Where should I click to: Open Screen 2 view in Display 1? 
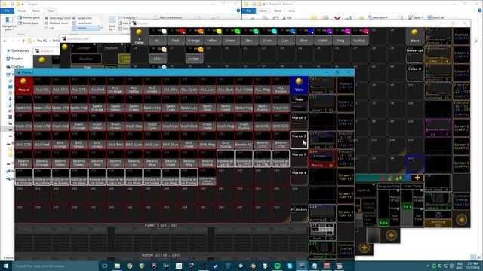pyautogui.click(x=346, y=177)
